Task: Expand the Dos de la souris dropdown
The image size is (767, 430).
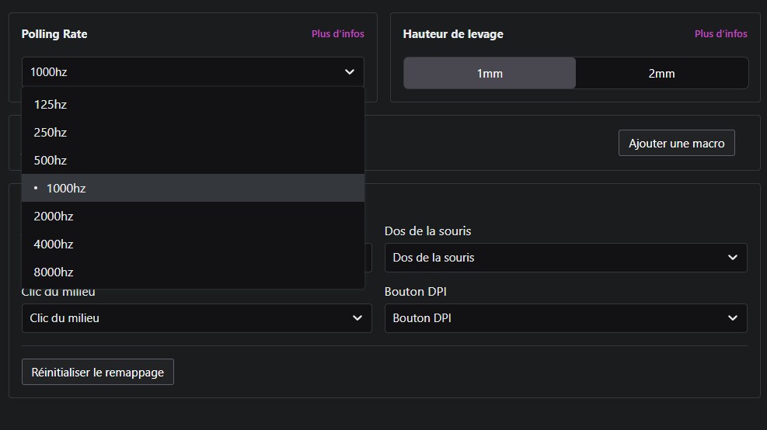Action: coord(566,258)
